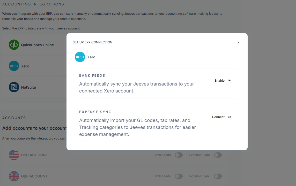Image resolution: width=296 pixels, height=186 pixels.
Task: Click Connect for Expense Sync
Action: tap(218, 117)
